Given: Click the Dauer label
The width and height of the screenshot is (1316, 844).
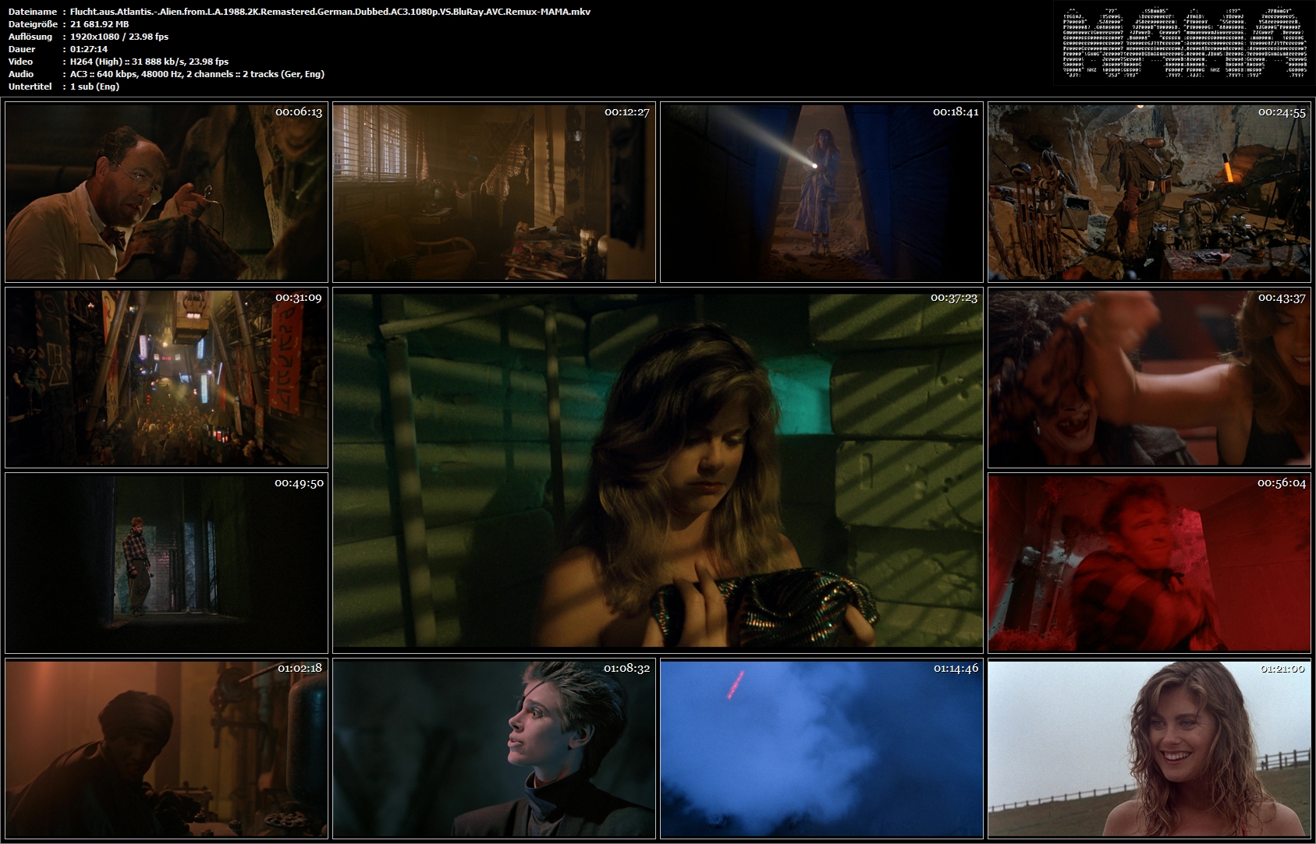Looking at the screenshot, I should [22, 49].
